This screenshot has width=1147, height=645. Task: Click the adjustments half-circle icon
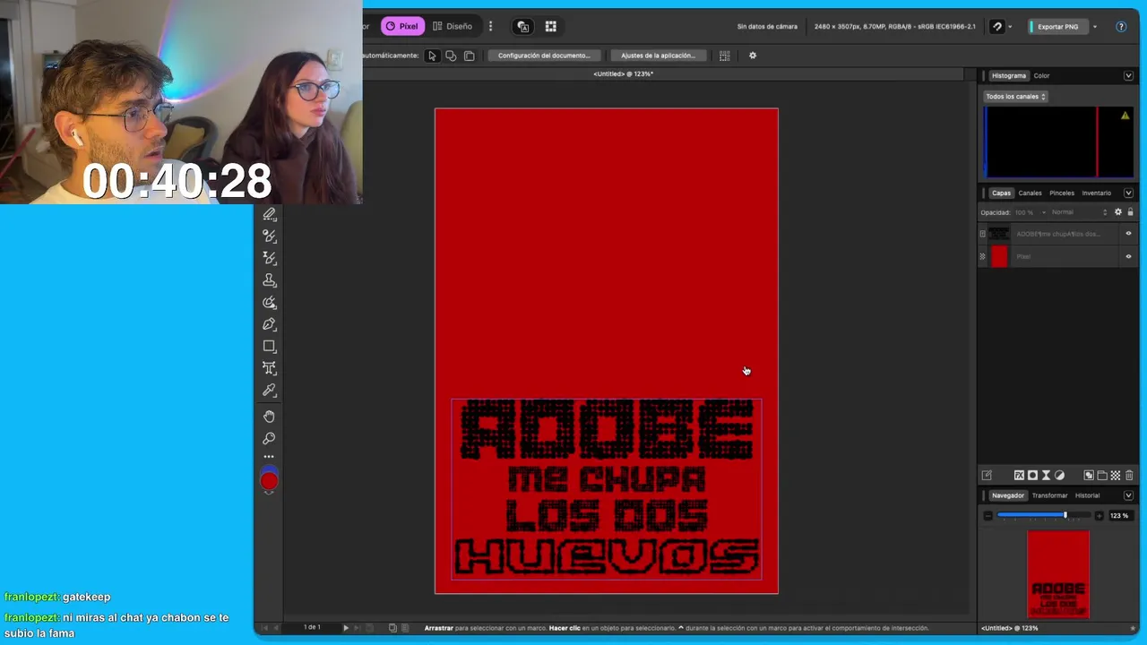coord(1059,476)
